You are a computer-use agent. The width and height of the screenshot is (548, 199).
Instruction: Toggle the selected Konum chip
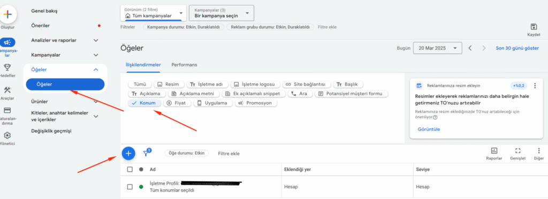pyautogui.click(x=144, y=103)
